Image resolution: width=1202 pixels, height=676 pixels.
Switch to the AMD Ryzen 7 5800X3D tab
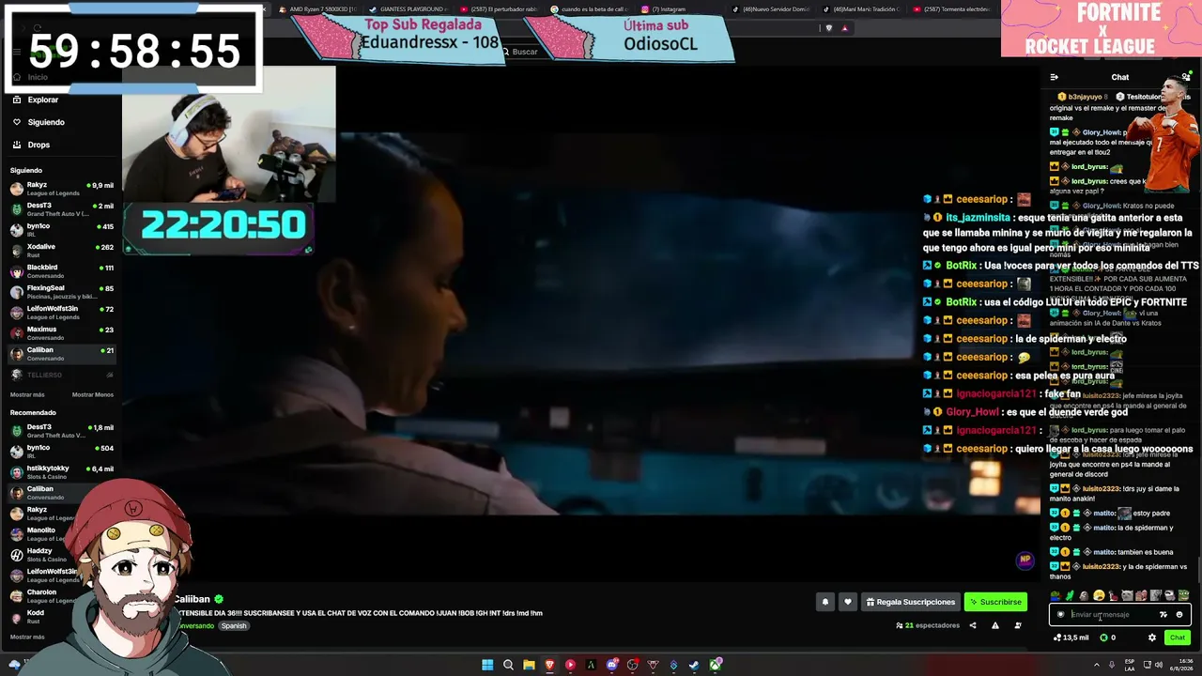pyautogui.click(x=317, y=9)
